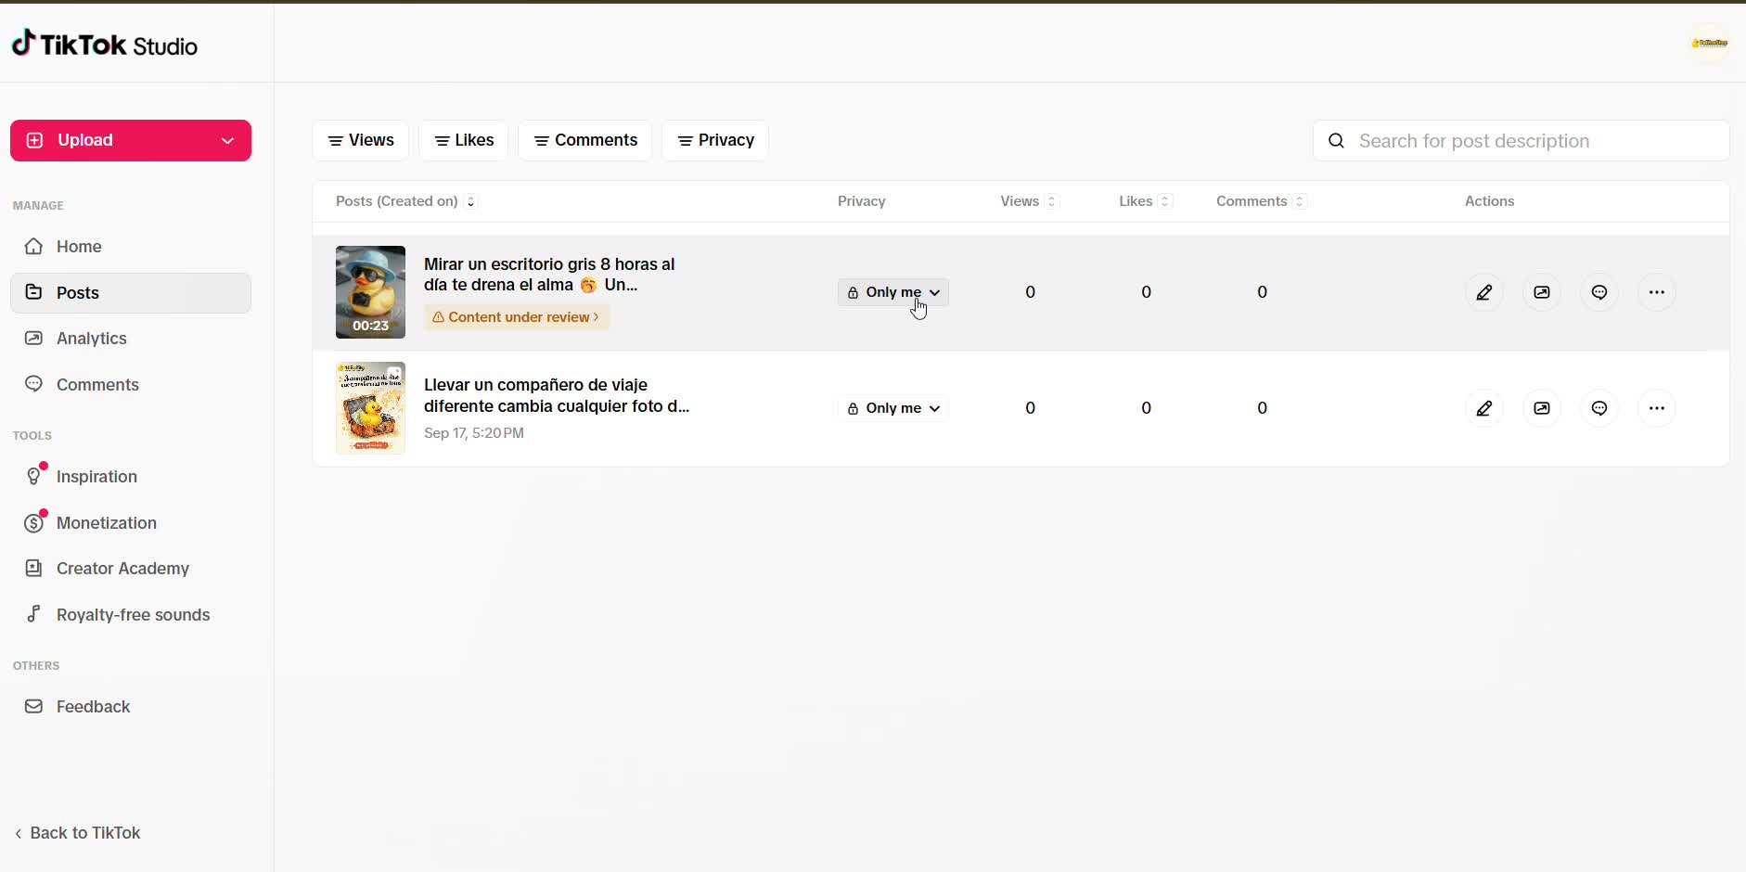
Task: Open analytics for 'Llevar un compañero de viaje' post
Action: pos(1542,408)
